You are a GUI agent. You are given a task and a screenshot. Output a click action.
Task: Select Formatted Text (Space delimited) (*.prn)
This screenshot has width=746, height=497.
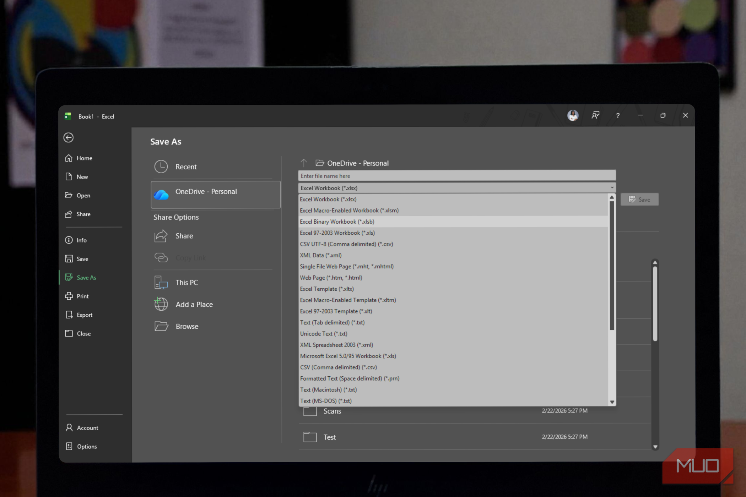point(453,378)
